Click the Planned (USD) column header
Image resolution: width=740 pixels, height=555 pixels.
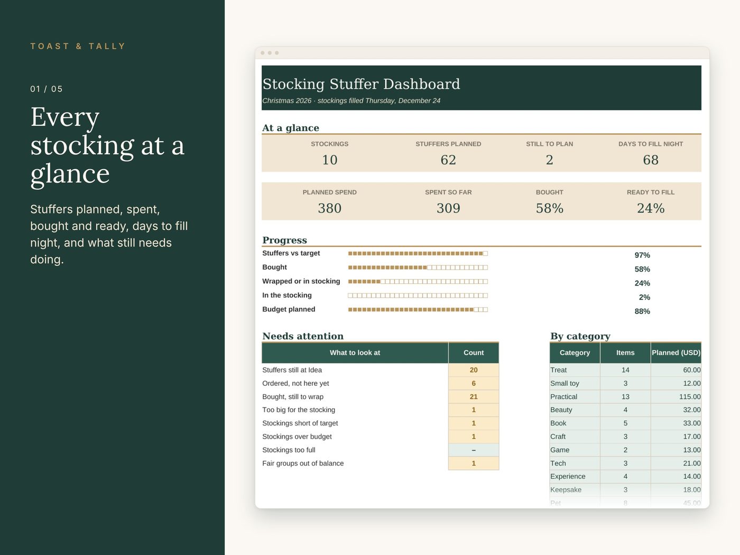pyautogui.click(x=676, y=353)
